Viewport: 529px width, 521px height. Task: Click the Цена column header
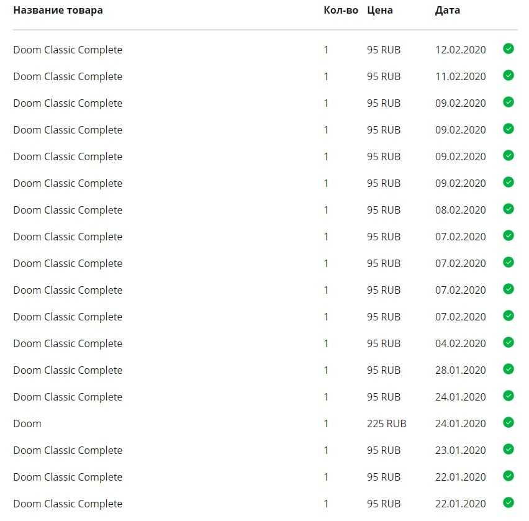[x=379, y=11]
